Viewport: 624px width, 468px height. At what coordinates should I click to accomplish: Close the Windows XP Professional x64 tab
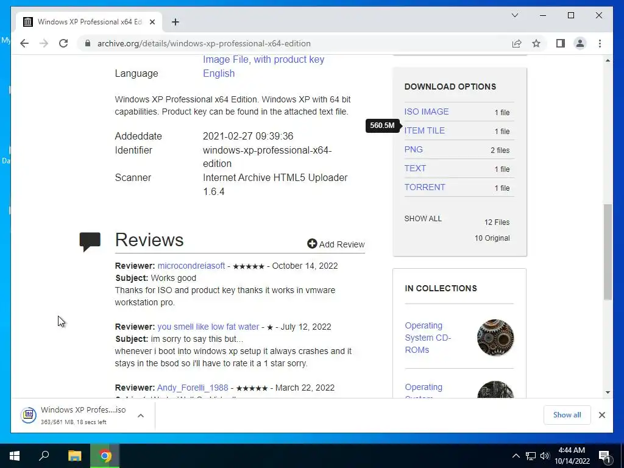point(152,22)
